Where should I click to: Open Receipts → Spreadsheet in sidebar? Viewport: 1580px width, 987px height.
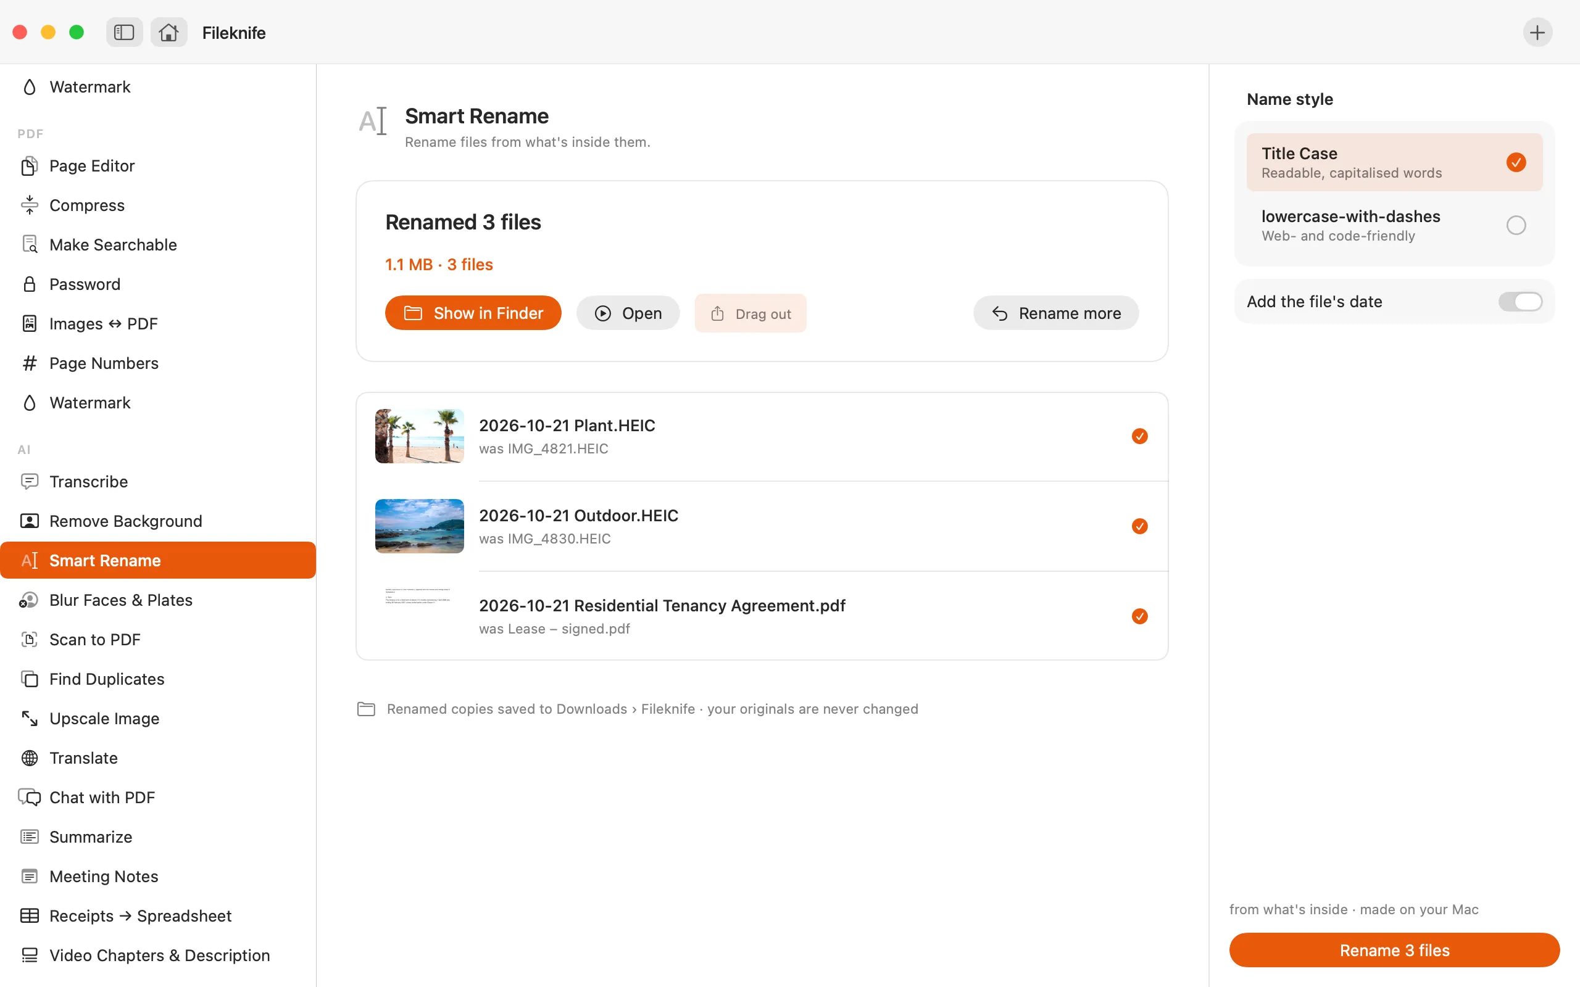[158, 916]
